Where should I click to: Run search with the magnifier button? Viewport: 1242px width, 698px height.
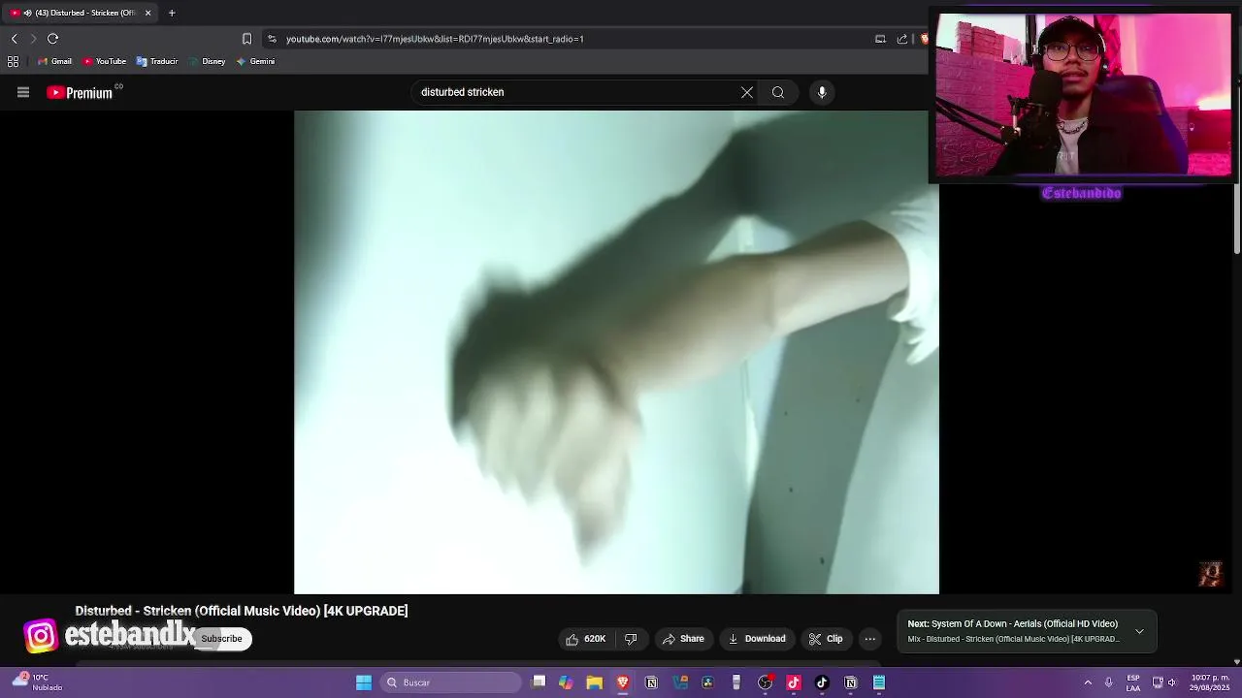point(778,92)
